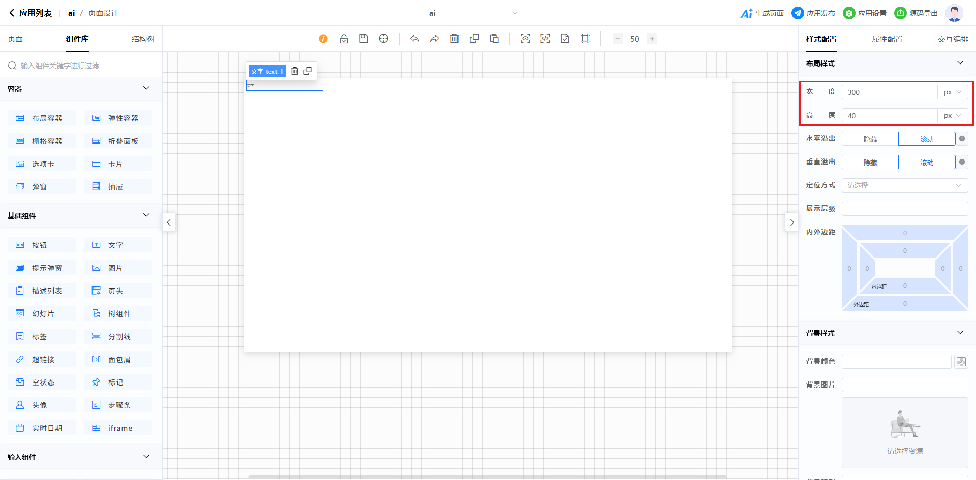Open the 背景颜色 color picker swatch

(961, 362)
